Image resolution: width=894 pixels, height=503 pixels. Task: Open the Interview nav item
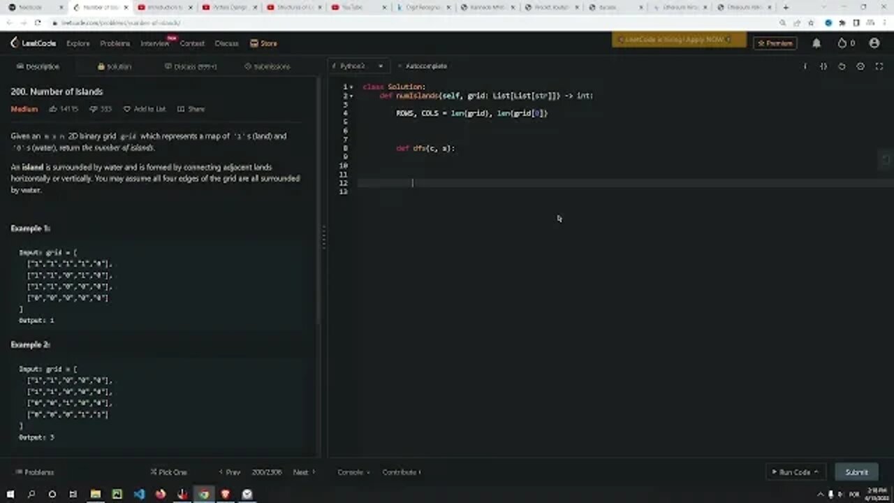pyautogui.click(x=155, y=43)
